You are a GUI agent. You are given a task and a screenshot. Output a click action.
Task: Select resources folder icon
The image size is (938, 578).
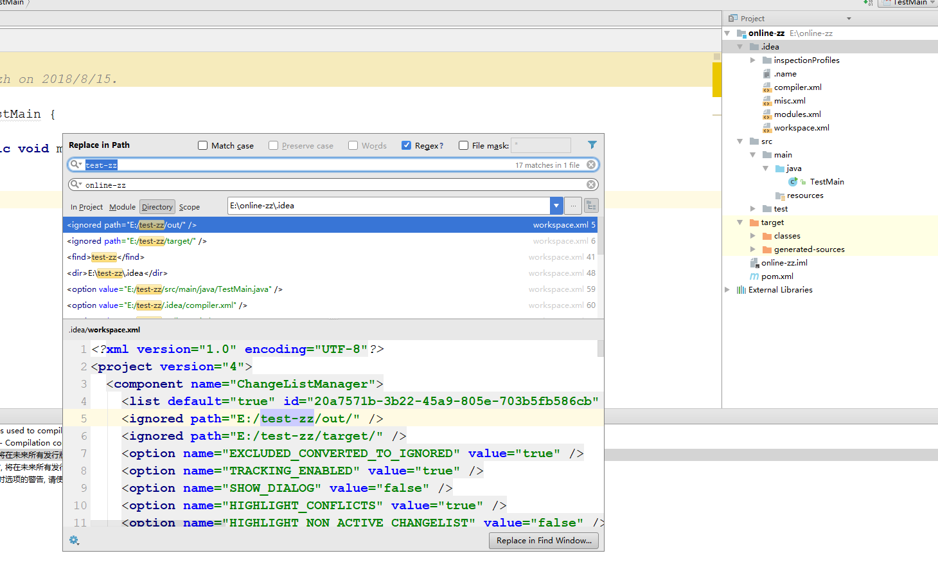[x=780, y=195]
